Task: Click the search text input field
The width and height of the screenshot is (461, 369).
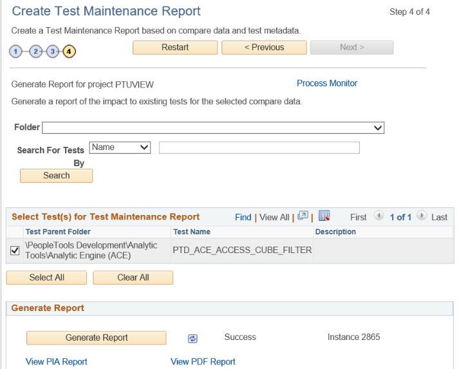Action: pyautogui.click(x=259, y=148)
